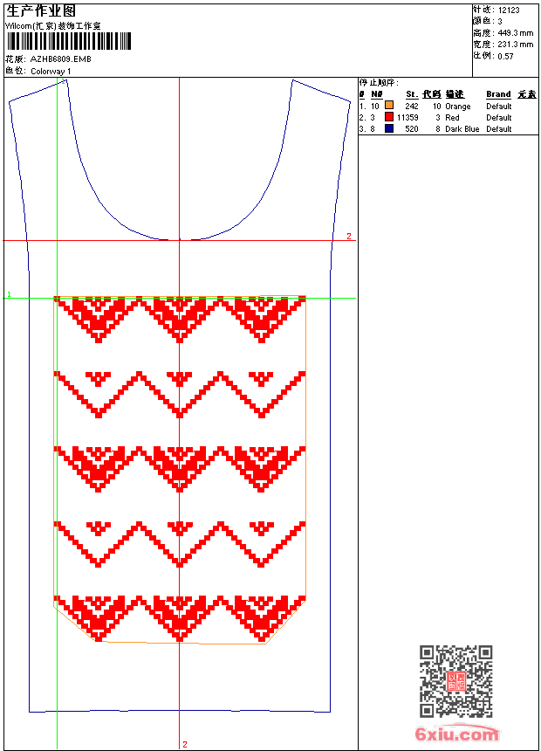Screen dimensions: 541x751
Task: Click the QR code at the bottom right
Action: click(455, 681)
